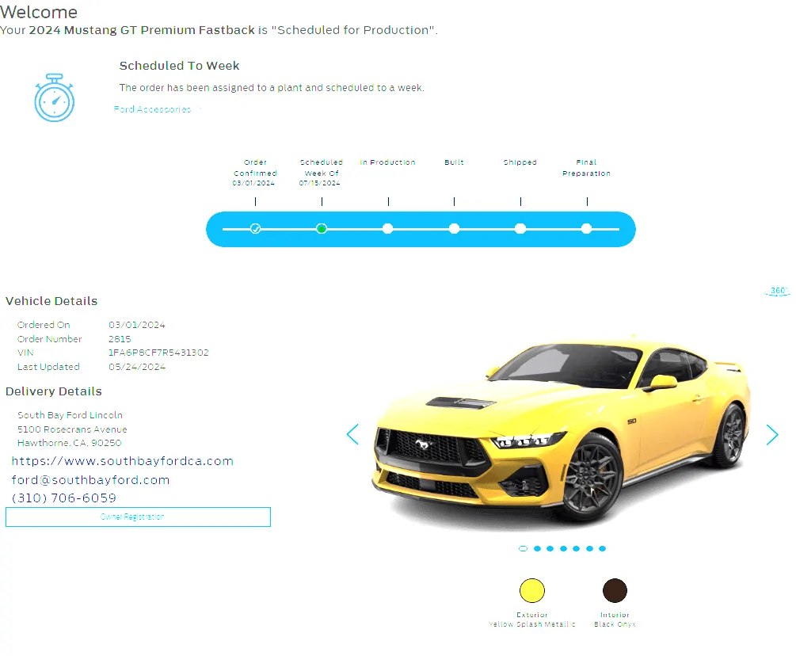Click the green Scheduled Week Of marker

[322, 228]
